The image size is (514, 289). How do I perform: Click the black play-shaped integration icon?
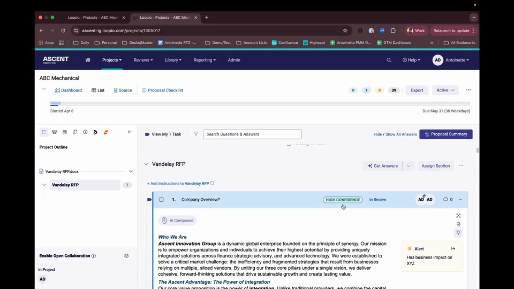[95, 132]
